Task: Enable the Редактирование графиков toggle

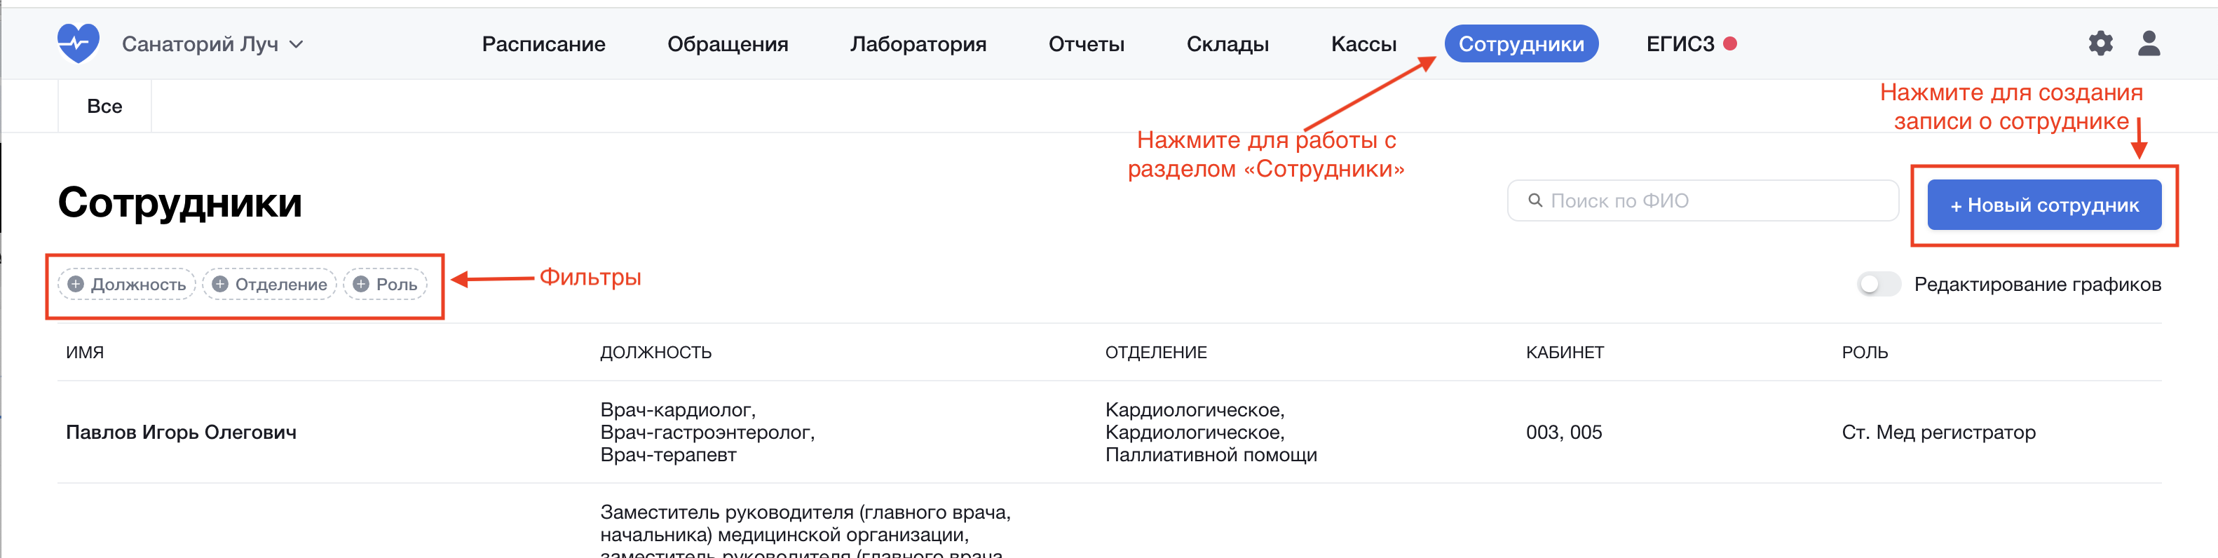Action: (1878, 284)
